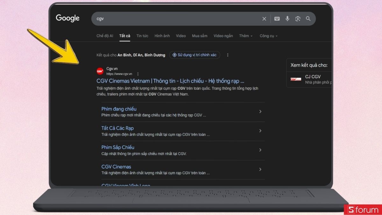The width and height of the screenshot is (382, 215).
Task: Open the CGV Cinemas sitelink
Action: pyautogui.click(x=116, y=167)
